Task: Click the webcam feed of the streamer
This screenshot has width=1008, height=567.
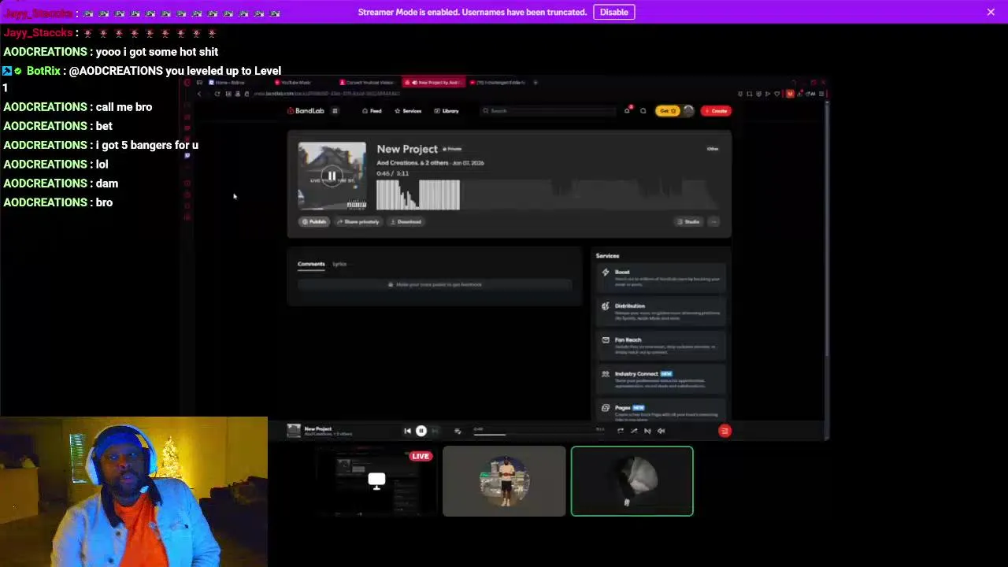Action: click(134, 492)
